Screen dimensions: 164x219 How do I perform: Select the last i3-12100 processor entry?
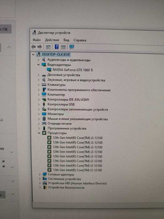coord(77,170)
